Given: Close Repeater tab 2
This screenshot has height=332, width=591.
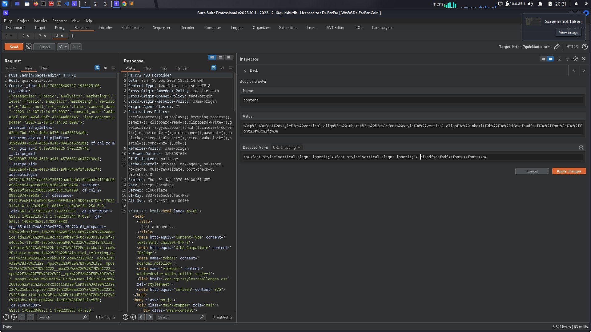Looking at the screenshot, I should [28, 36].
